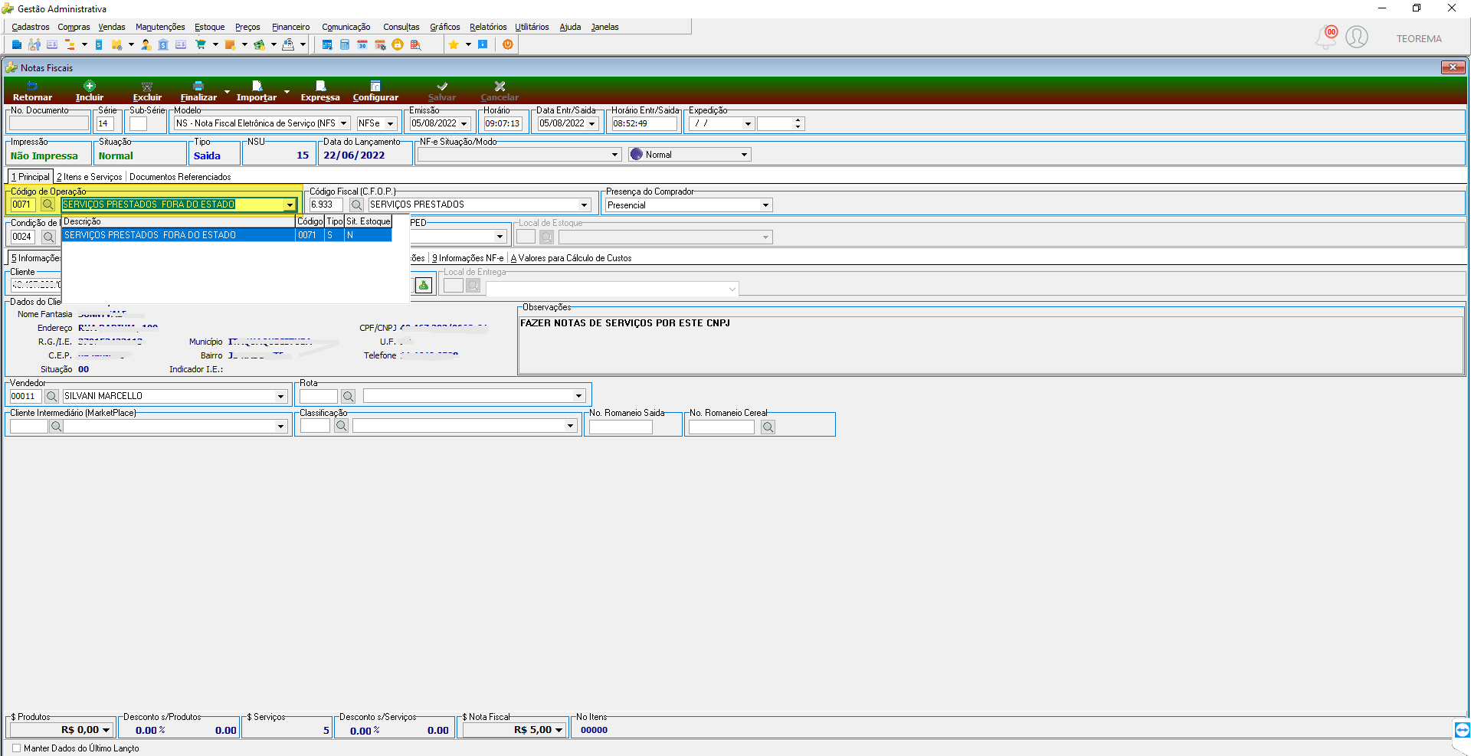The height and width of the screenshot is (756, 1471).
Task: Click the yellow favorites star icon
Action: (454, 44)
